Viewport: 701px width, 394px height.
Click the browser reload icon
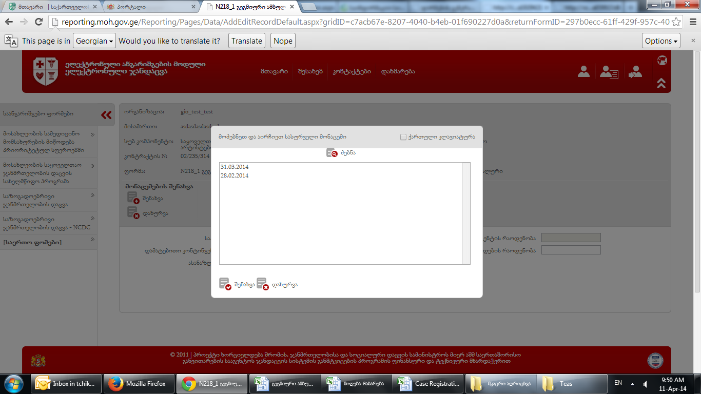pos(38,22)
